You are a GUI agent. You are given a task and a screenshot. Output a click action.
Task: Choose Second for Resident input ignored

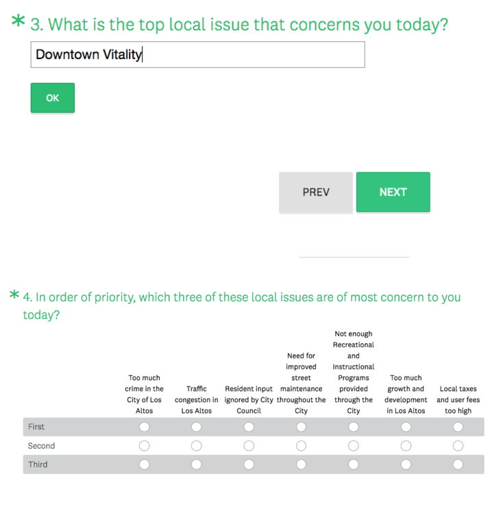coord(249,446)
